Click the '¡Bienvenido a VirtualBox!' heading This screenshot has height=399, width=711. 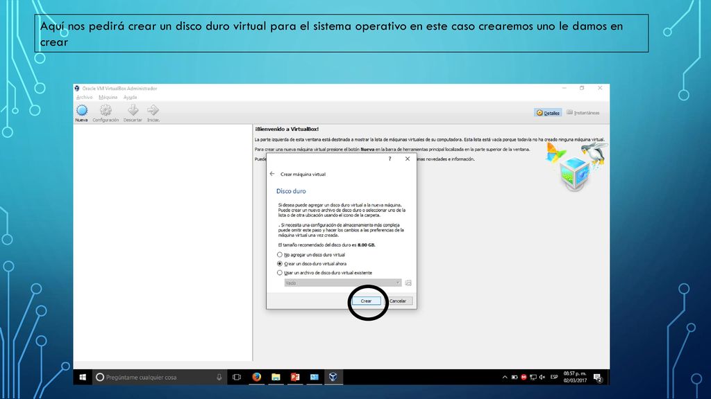[x=287, y=129]
